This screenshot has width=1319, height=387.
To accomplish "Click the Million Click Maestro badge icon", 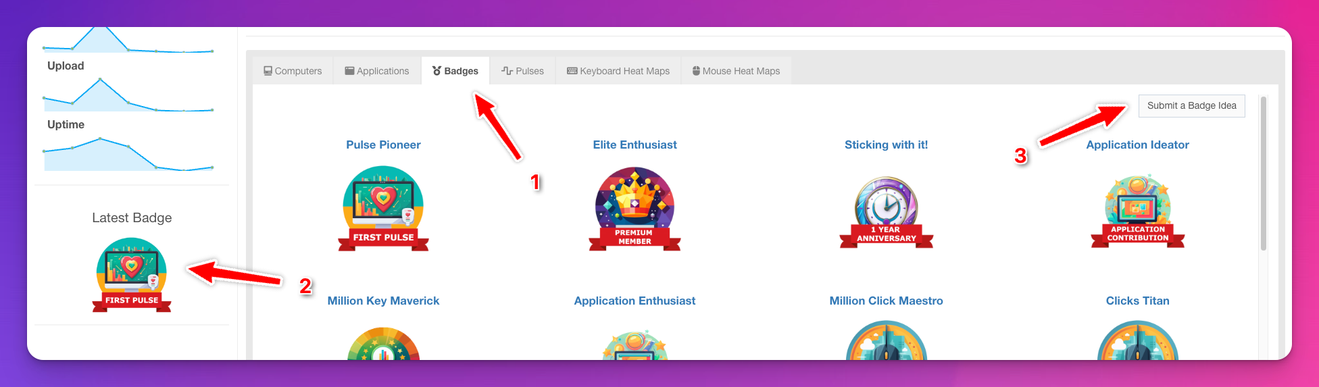I will point(886,342).
